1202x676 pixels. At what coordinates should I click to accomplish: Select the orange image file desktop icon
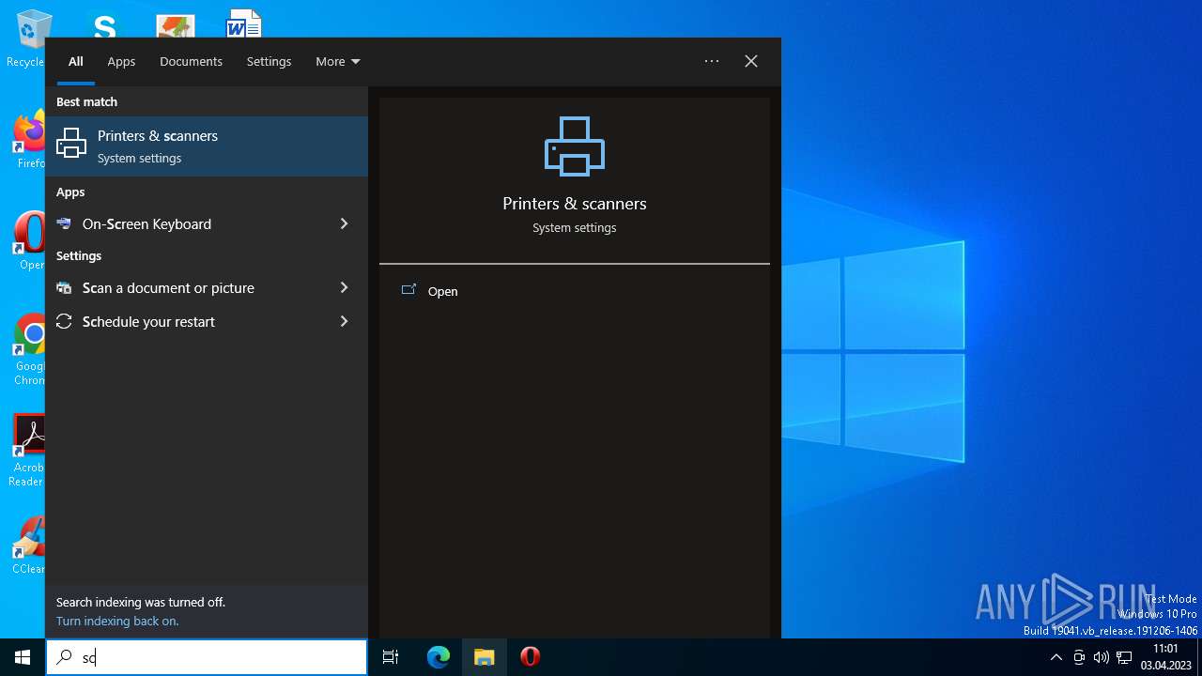pyautogui.click(x=175, y=25)
